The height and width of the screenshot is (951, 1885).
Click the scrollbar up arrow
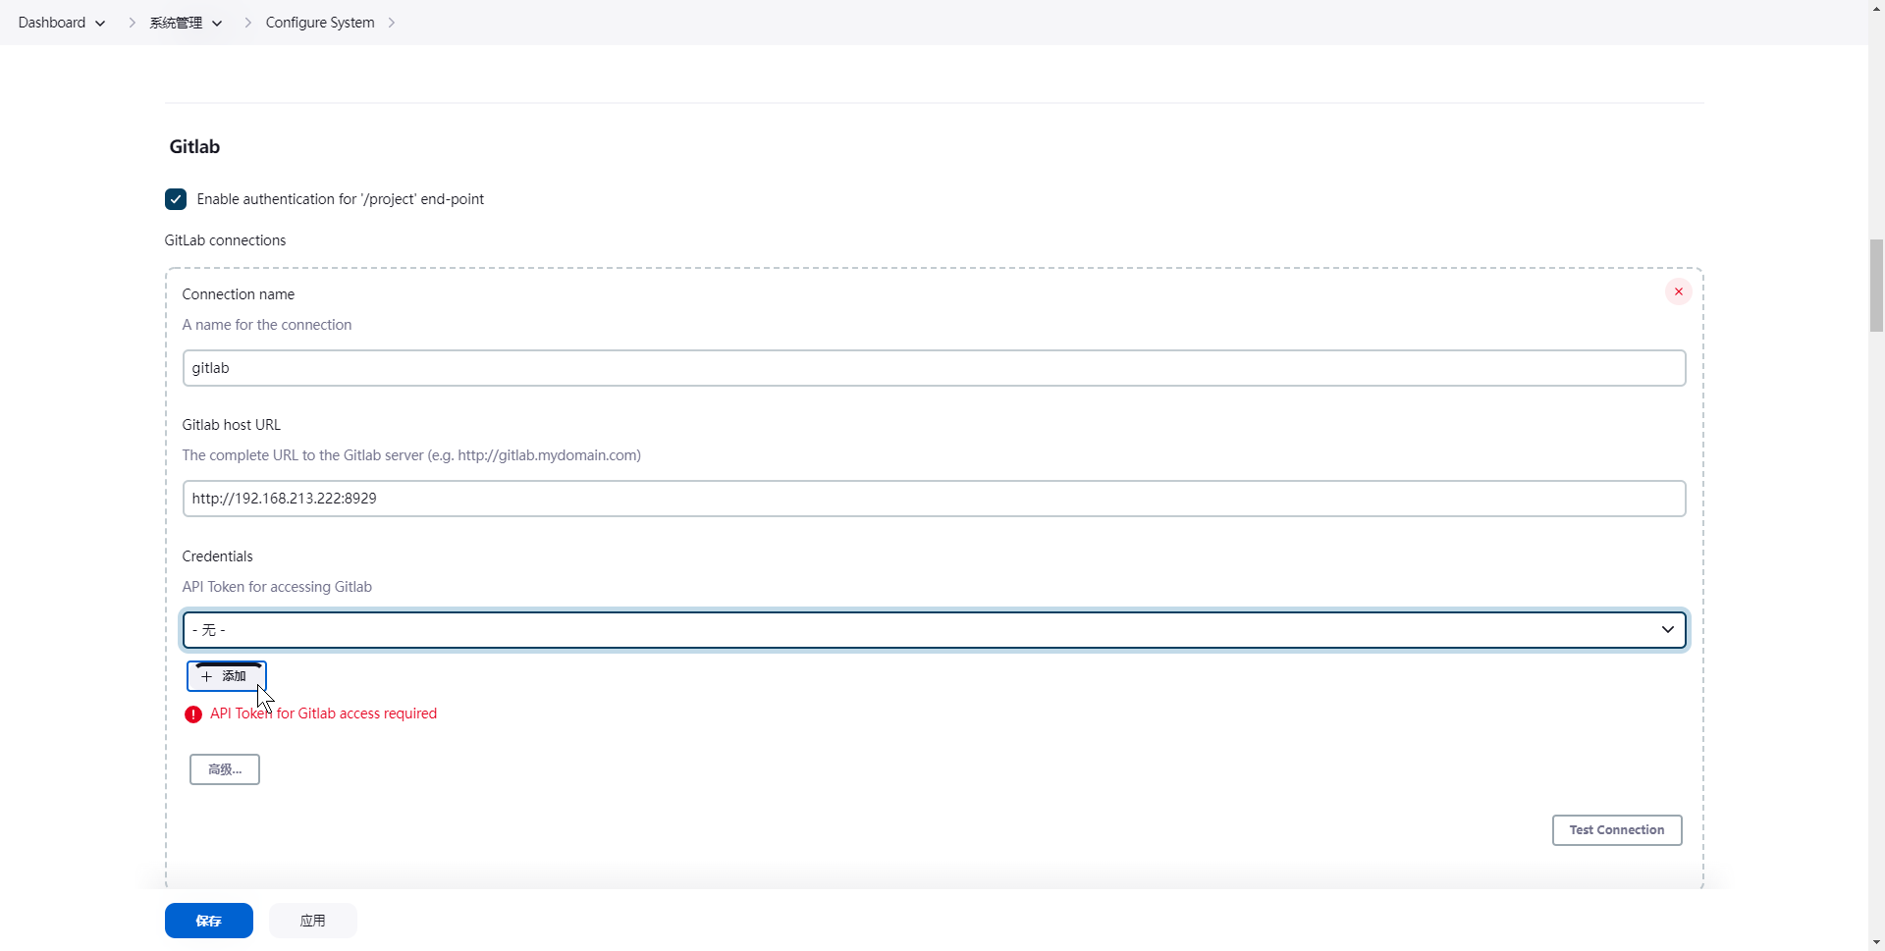[1876, 7]
